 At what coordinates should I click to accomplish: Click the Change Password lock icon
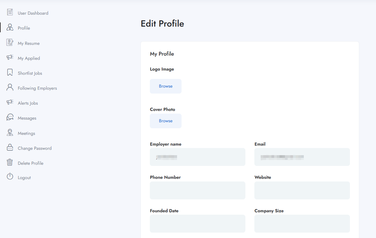[x=10, y=147]
